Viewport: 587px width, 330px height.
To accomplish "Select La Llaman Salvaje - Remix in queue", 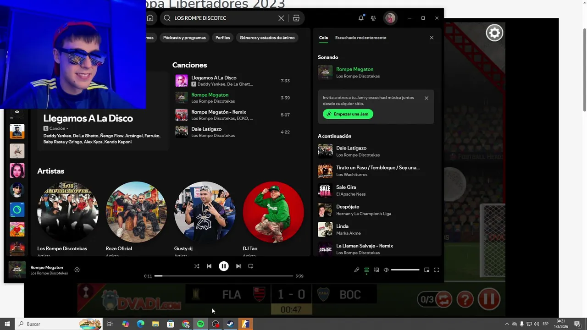I will 375,249.
